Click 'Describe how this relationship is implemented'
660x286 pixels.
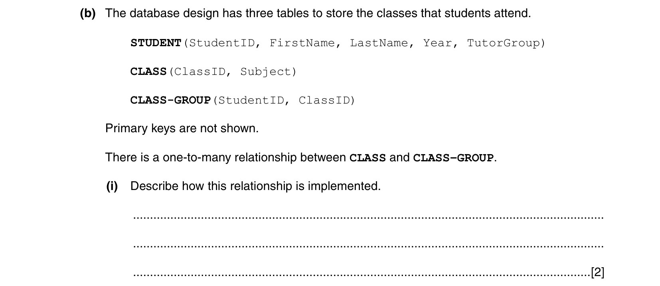(x=255, y=186)
